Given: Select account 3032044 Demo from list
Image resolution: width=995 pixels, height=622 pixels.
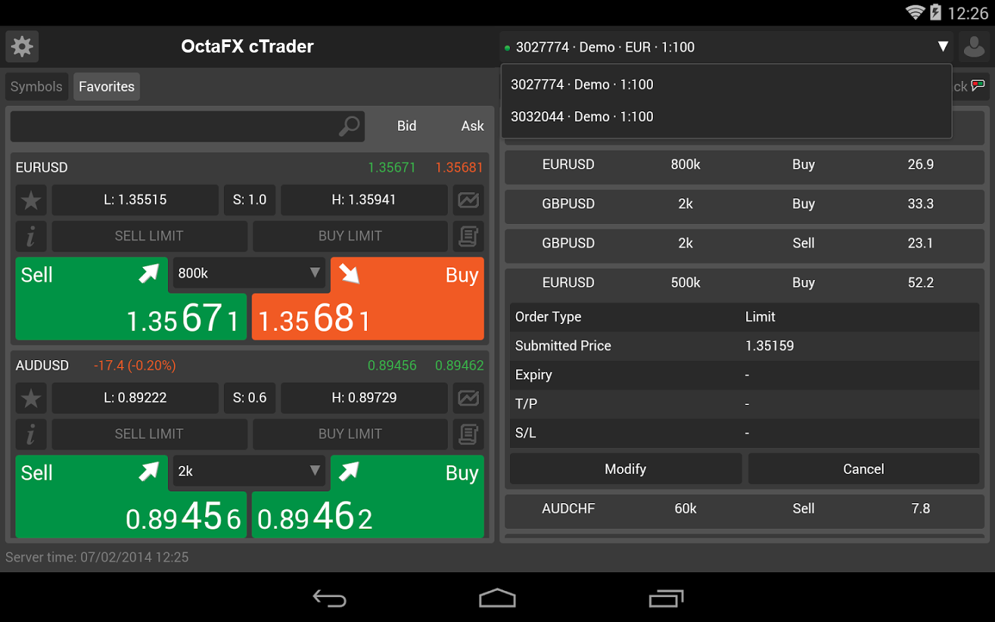Looking at the screenshot, I should pyautogui.click(x=726, y=117).
